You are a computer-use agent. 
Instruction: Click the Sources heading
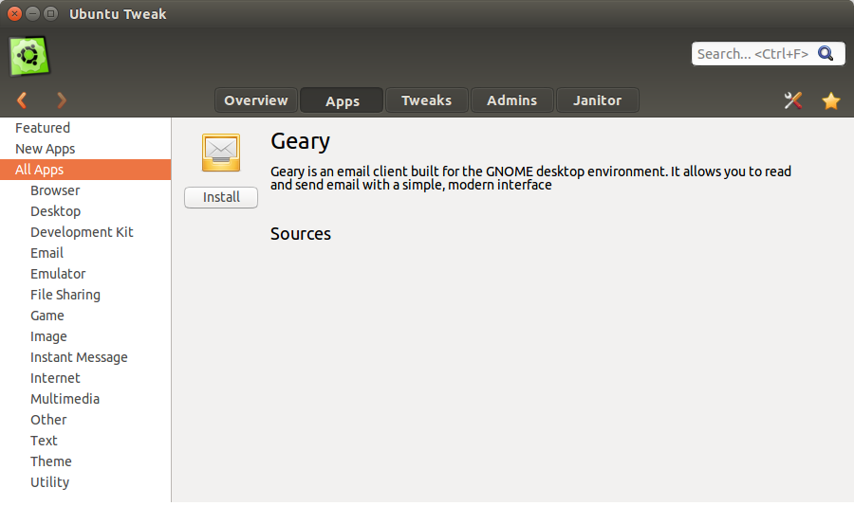[301, 234]
